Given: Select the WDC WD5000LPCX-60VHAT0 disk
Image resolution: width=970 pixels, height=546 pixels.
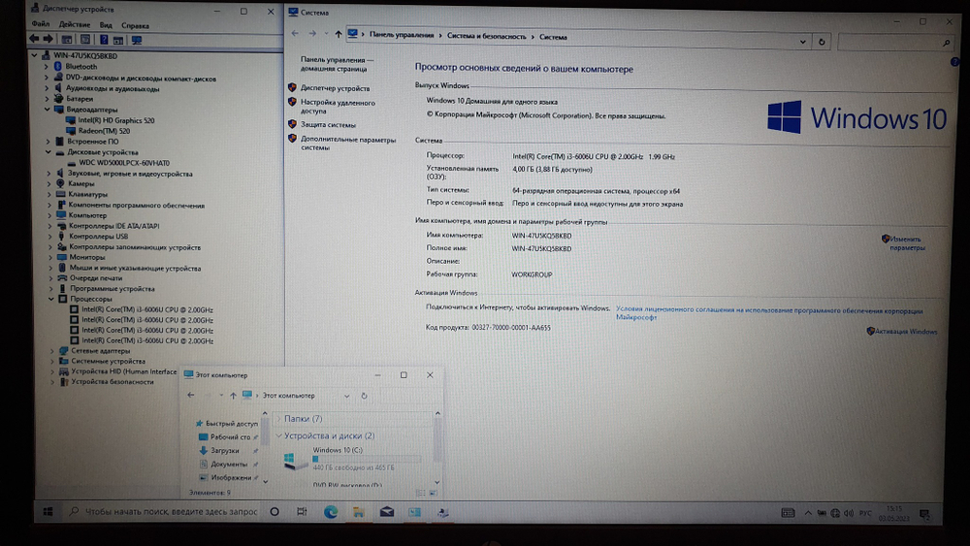Looking at the screenshot, I should pyautogui.click(x=124, y=163).
